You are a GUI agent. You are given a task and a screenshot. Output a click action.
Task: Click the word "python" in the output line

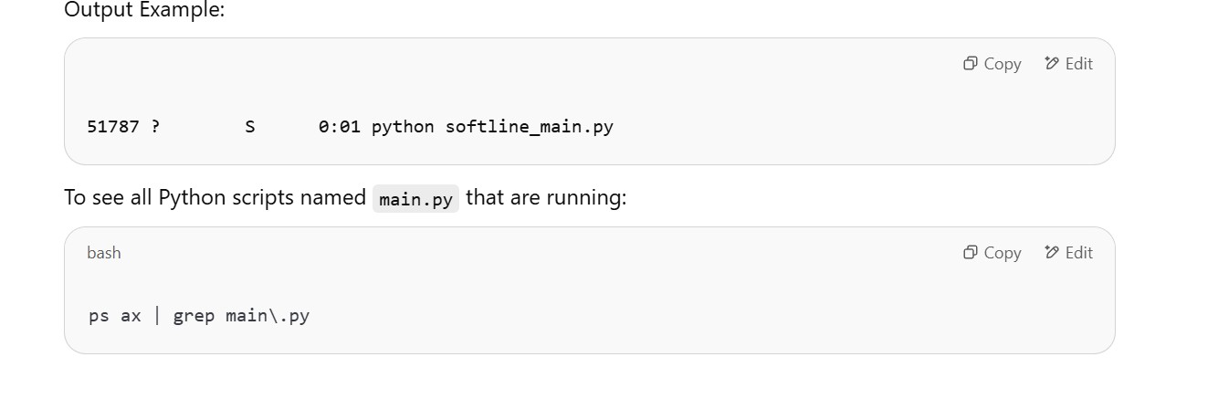403,127
